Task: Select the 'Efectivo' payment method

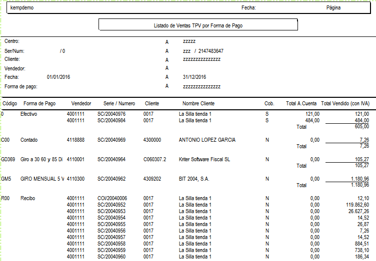Action: point(29,114)
